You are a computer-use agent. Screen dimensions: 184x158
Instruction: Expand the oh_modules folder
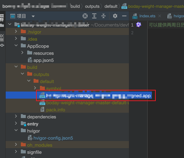[x=16, y=145]
